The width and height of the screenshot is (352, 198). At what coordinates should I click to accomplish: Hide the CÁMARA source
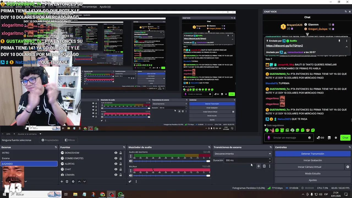pos(116,175)
